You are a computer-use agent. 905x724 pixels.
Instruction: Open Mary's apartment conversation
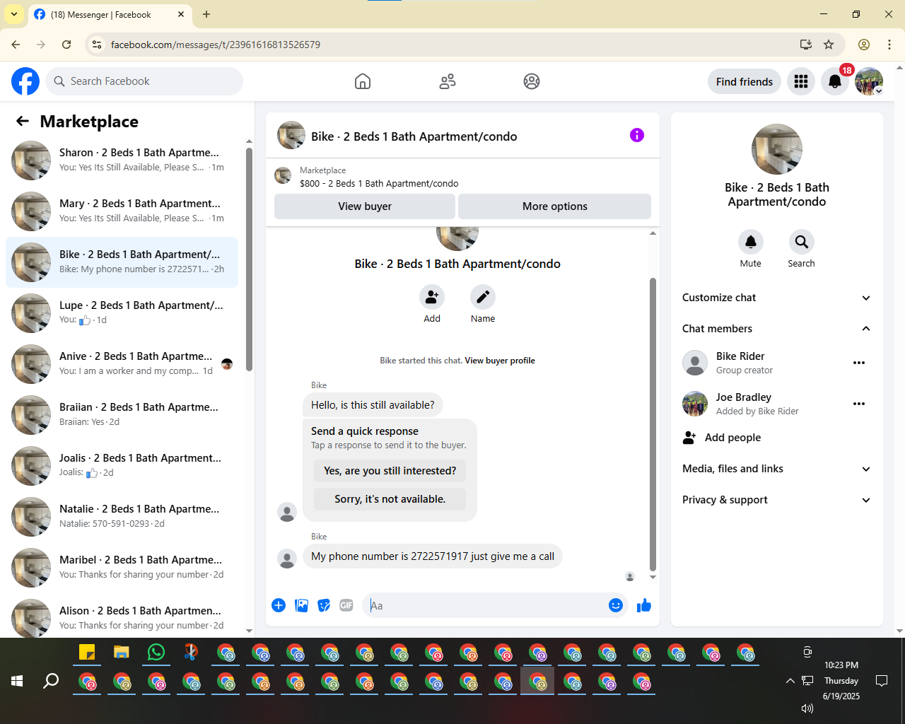tap(122, 211)
